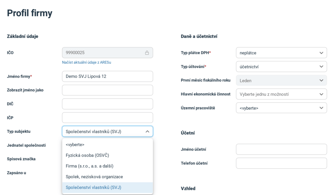Click the Jméno účetní input field
The image size is (334, 195).
point(281,149)
